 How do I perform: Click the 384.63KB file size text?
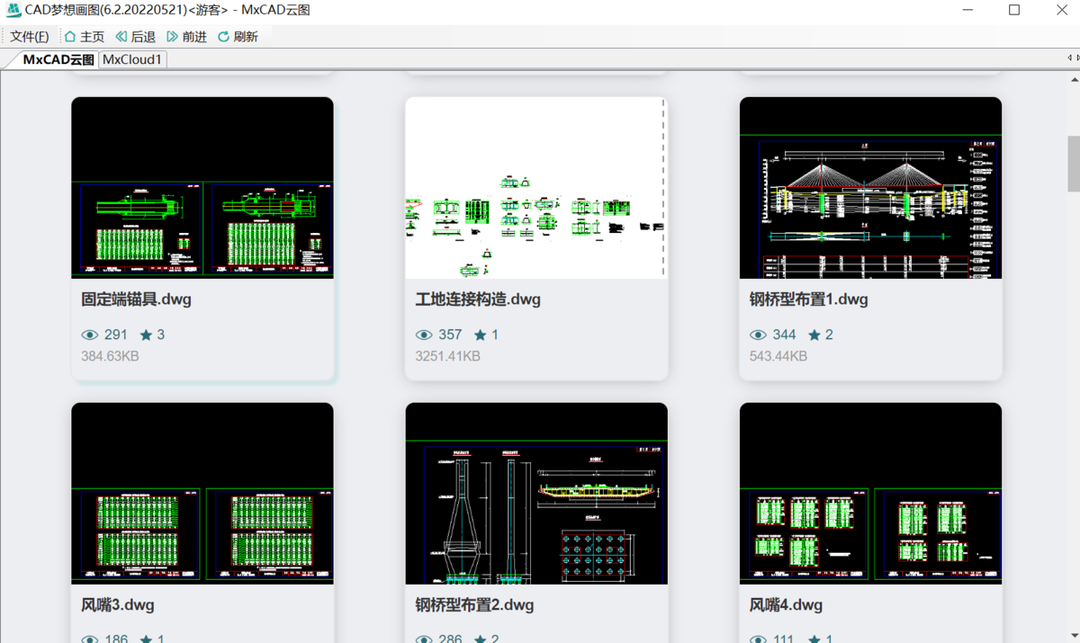110,356
